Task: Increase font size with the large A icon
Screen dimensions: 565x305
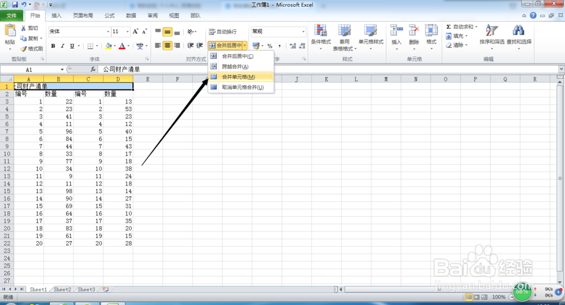Action: coord(136,31)
